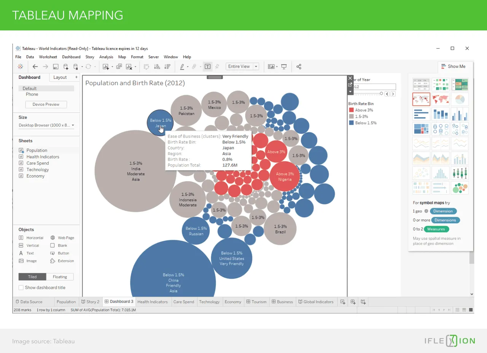This screenshot has width=487, height=353.
Task: Select the box-and-whisker plot in Show Me
Action: pos(460,173)
